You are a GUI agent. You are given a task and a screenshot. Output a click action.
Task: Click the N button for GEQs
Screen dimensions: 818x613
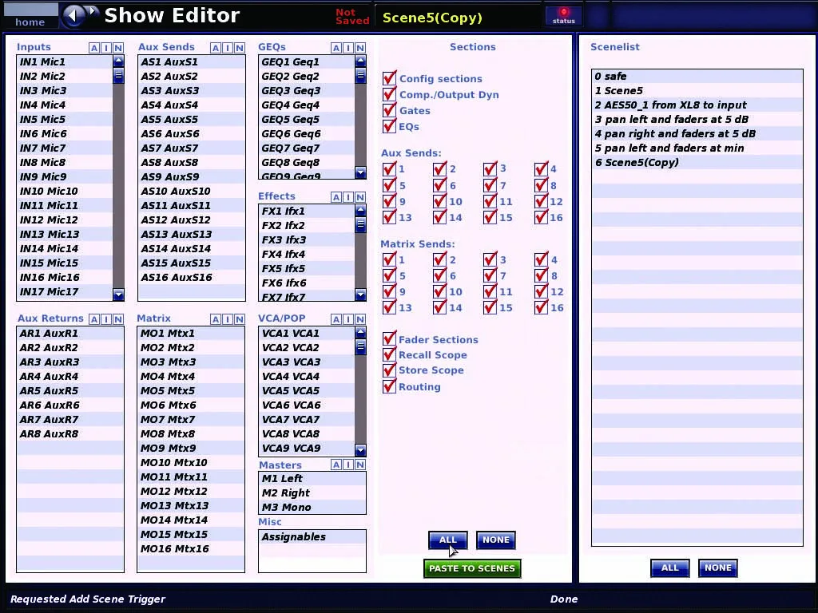[360, 48]
